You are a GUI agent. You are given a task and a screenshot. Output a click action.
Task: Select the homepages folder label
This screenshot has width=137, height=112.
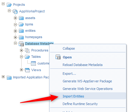[34, 37]
